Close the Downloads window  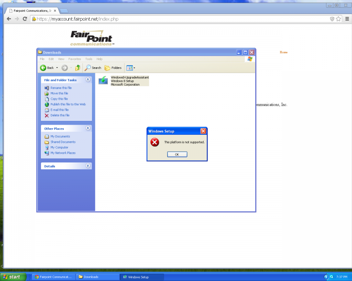252,52
